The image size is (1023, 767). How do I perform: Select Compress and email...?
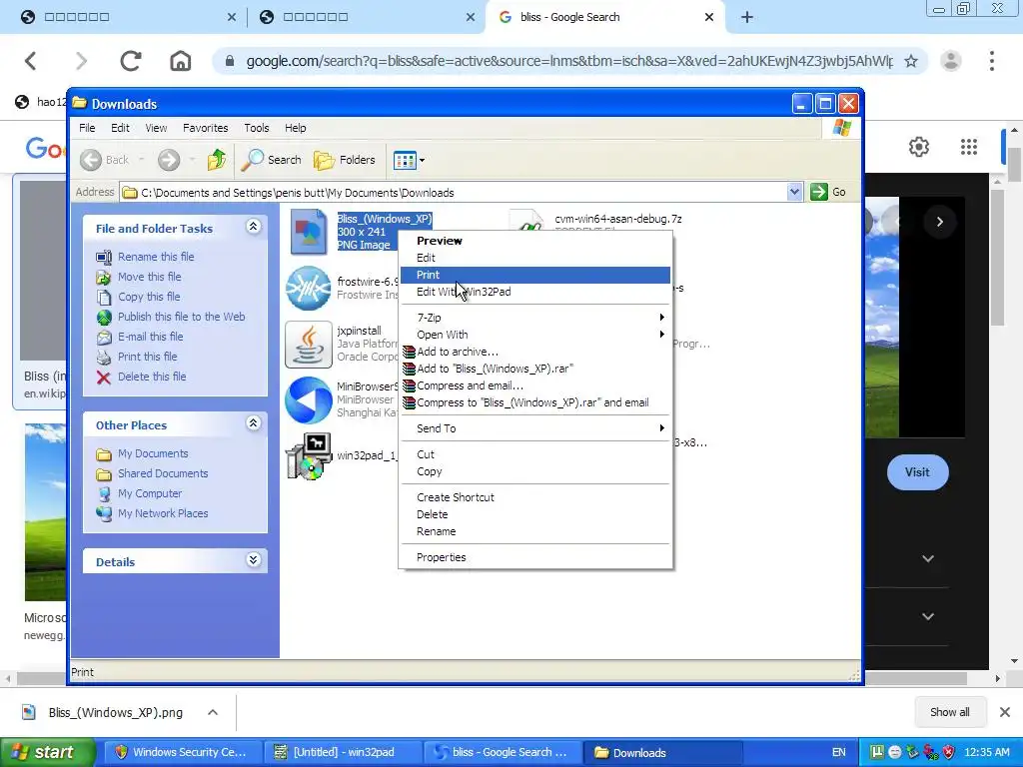(x=535, y=385)
